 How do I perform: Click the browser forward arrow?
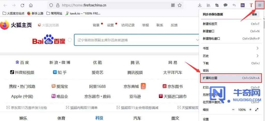14,5
